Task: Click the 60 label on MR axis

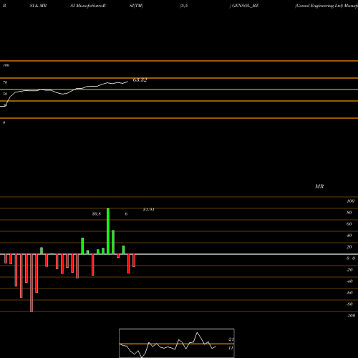Action: click(349, 224)
